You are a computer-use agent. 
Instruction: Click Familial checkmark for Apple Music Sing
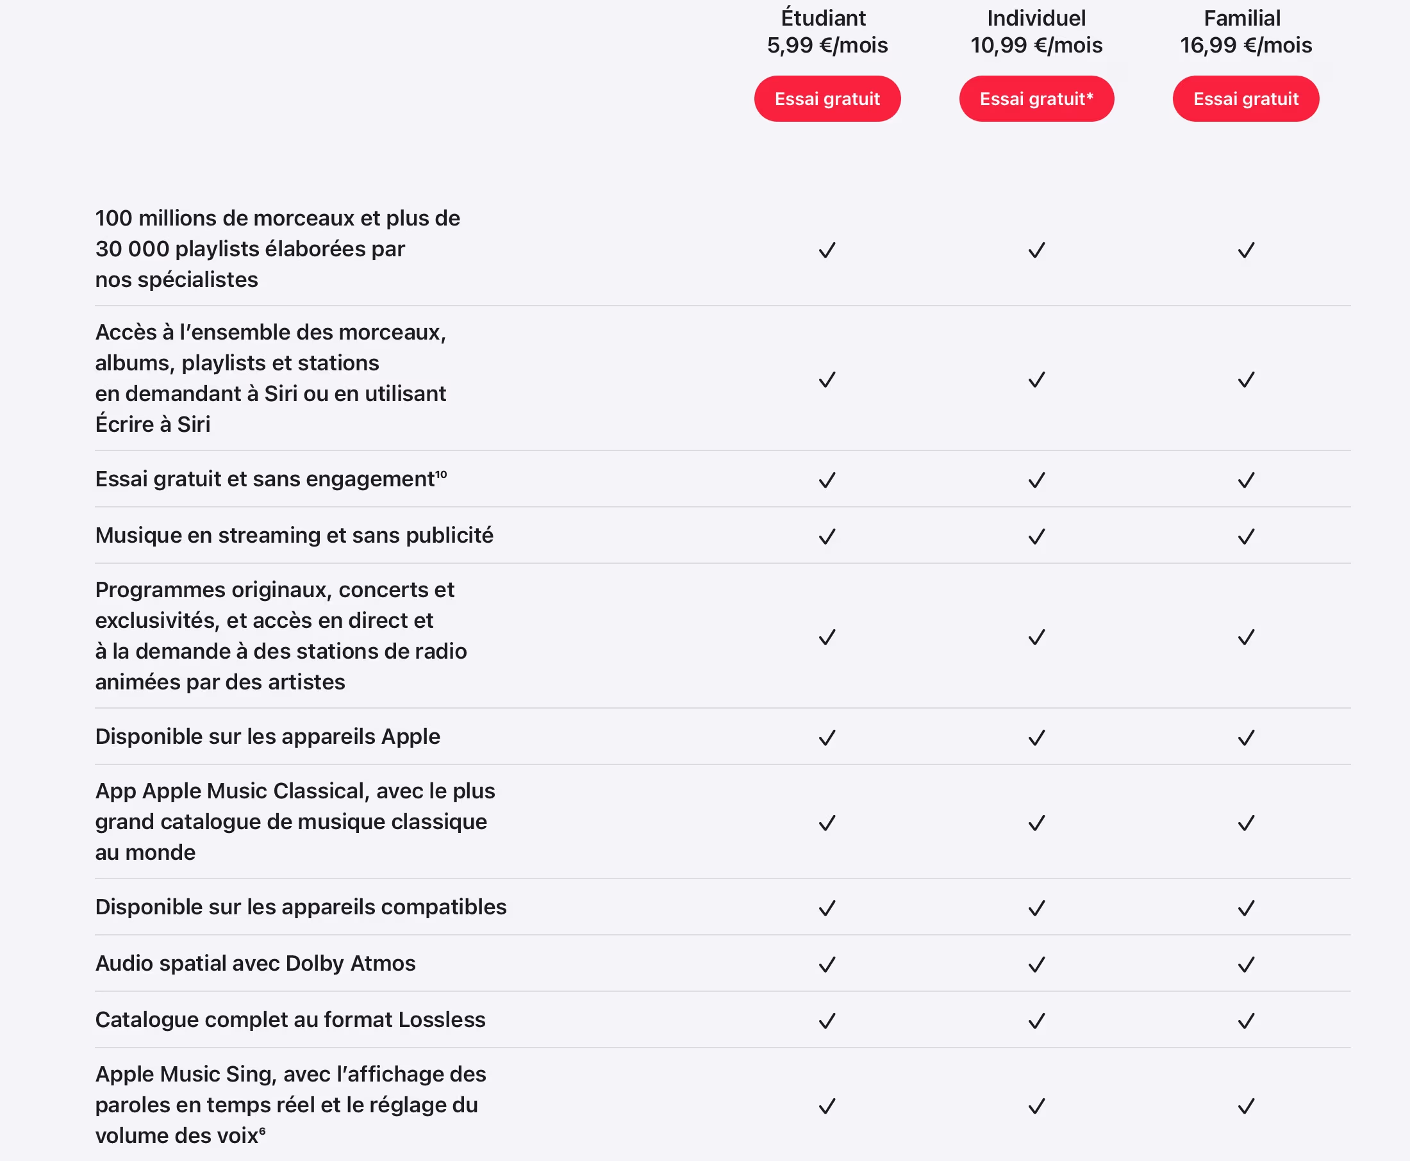click(x=1245, y=1106)
